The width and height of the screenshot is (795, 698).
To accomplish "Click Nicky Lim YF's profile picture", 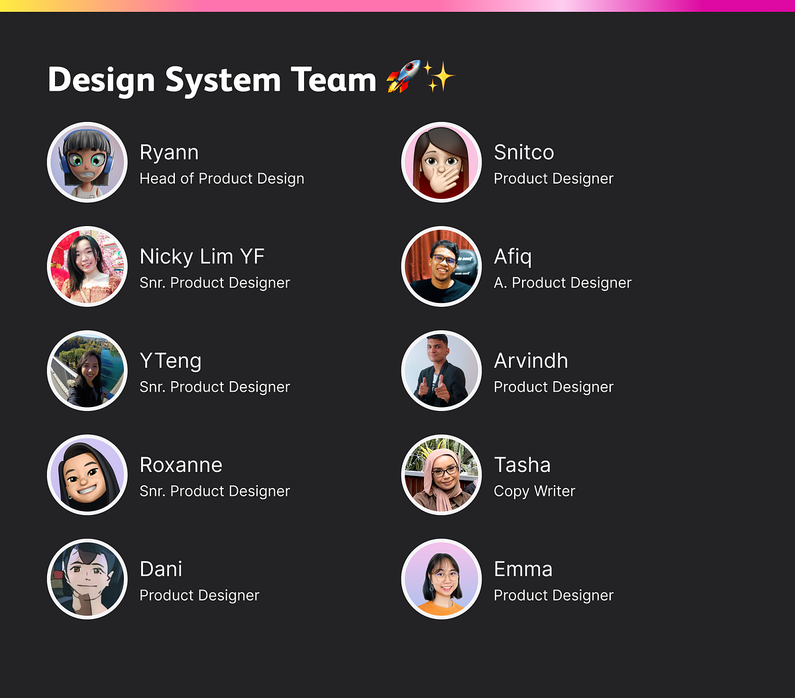I will (87, 266).
